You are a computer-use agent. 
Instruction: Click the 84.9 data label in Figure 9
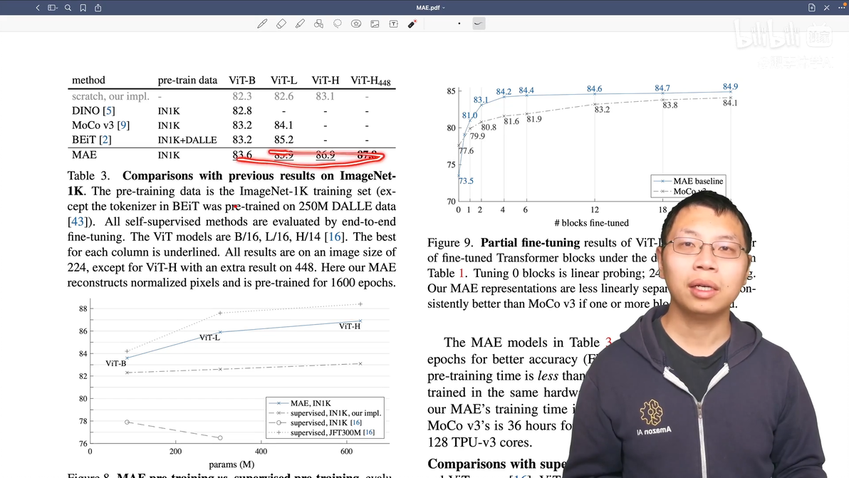(x=730, y=87)
